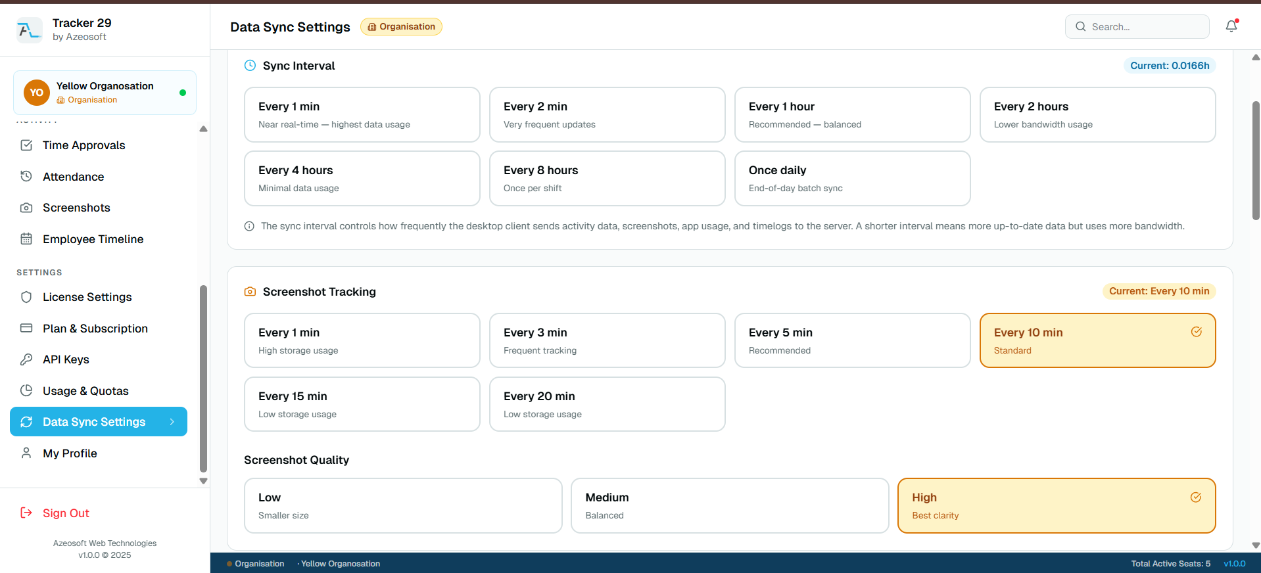Click the Search input field
The image size is (1261, 573).
(1137, 27)
